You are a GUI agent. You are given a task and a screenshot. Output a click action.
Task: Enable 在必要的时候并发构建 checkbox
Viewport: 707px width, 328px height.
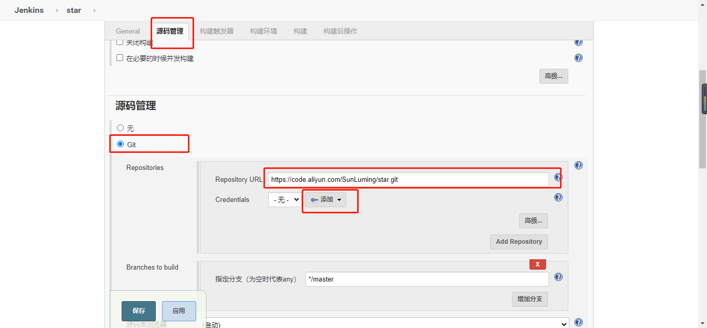pyautogui.click(x=120, y=58)
